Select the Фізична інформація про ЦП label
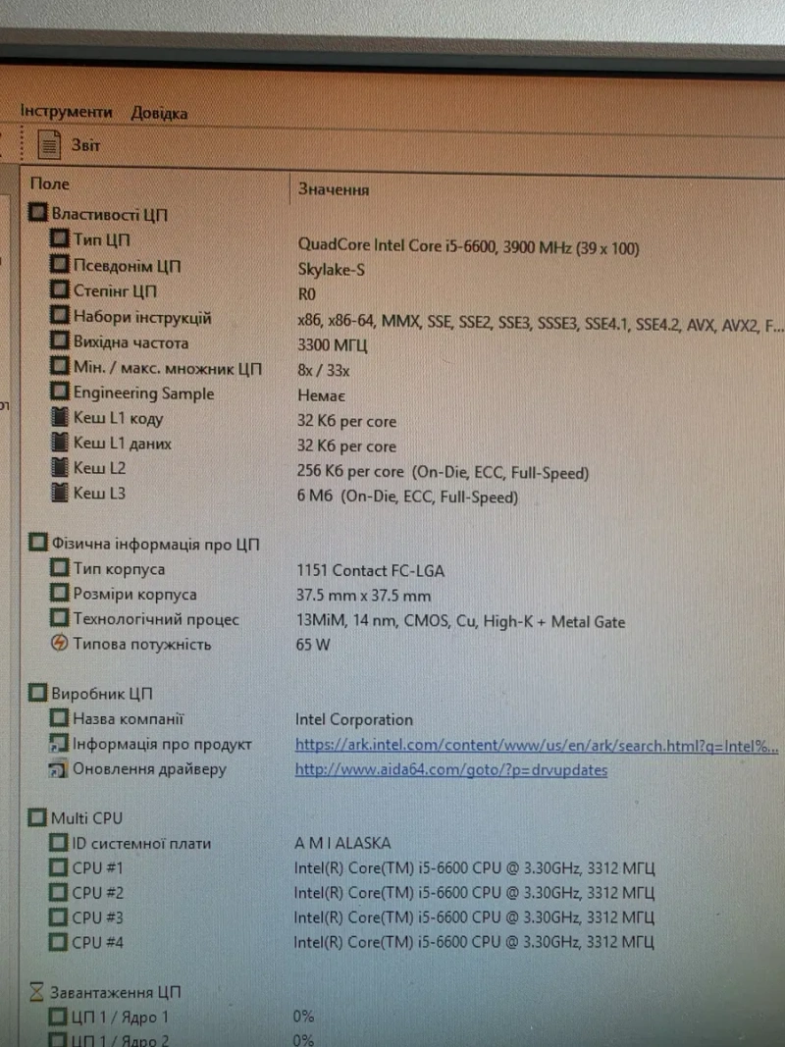This screenshot has width=785, height=1047. tap(156, 545)
